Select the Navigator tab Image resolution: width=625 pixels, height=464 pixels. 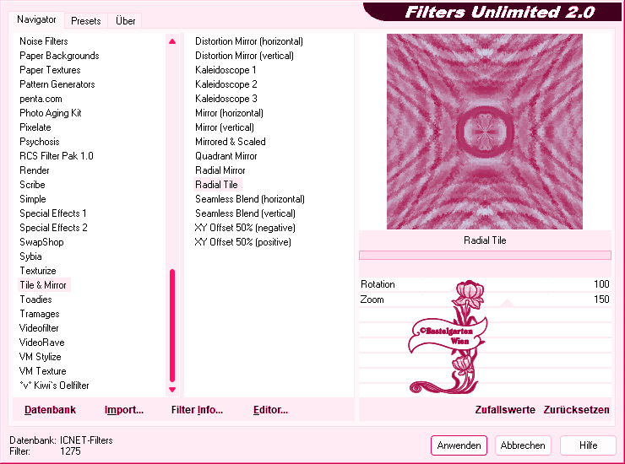36,19
